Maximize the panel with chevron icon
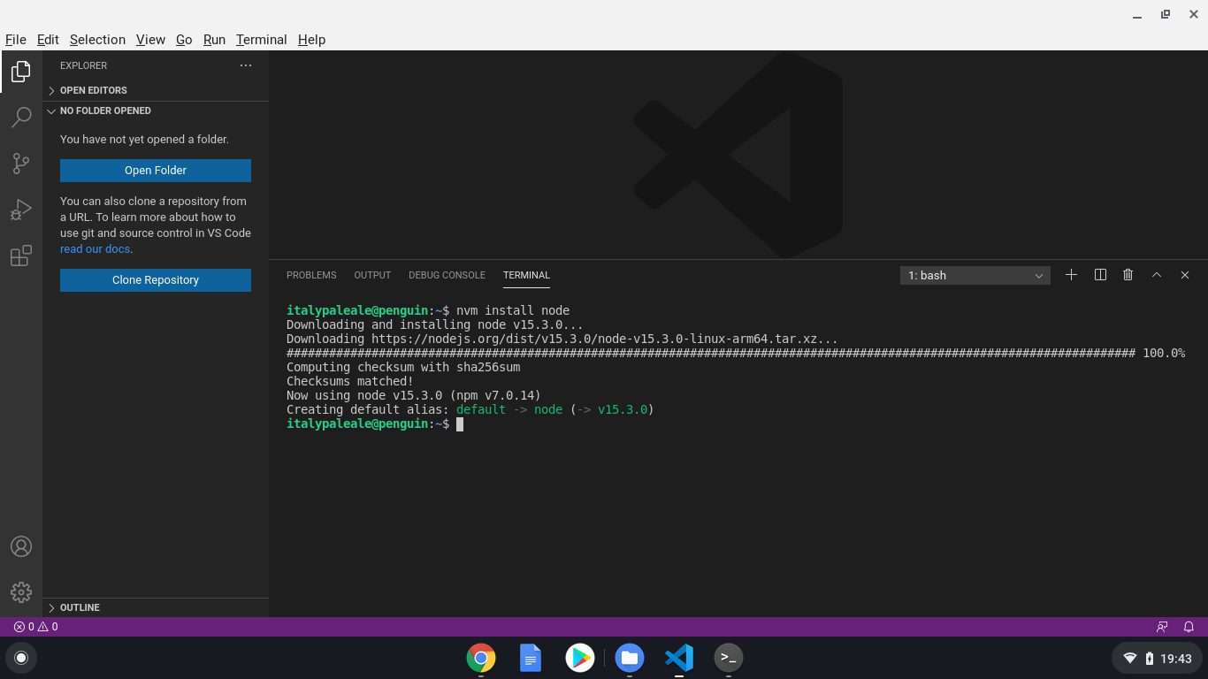This screenshot has height=679, width=1208. point(1157,275)
